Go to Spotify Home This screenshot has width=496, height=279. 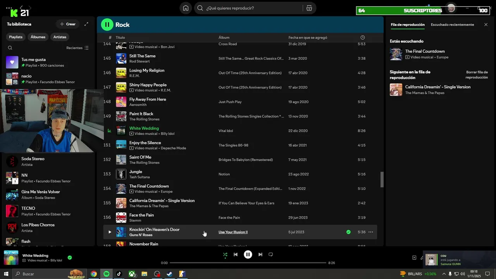click(186, 8)
